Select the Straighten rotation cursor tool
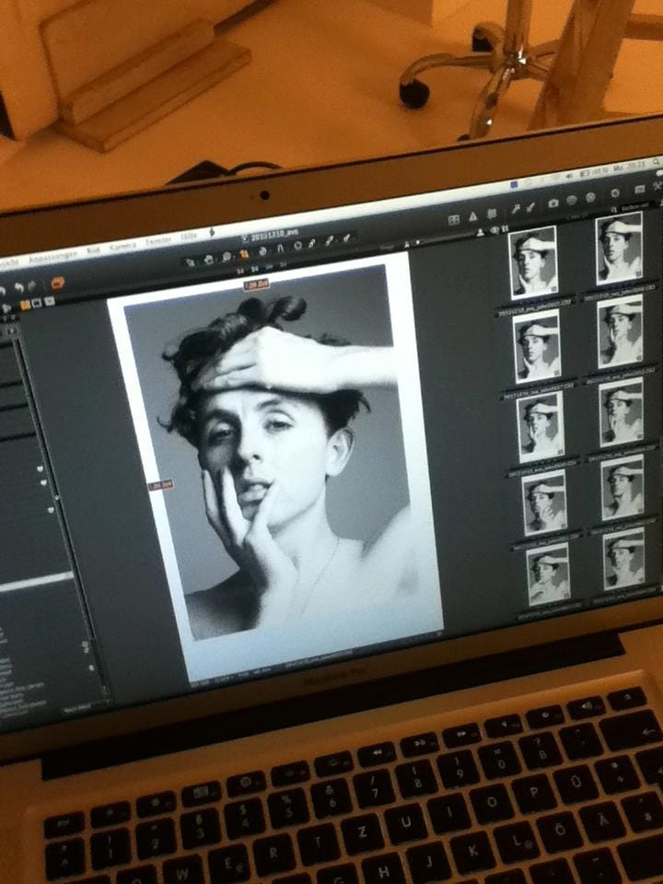Image resolution: width=663 pixels, height=884 pixels. [262, 250]
